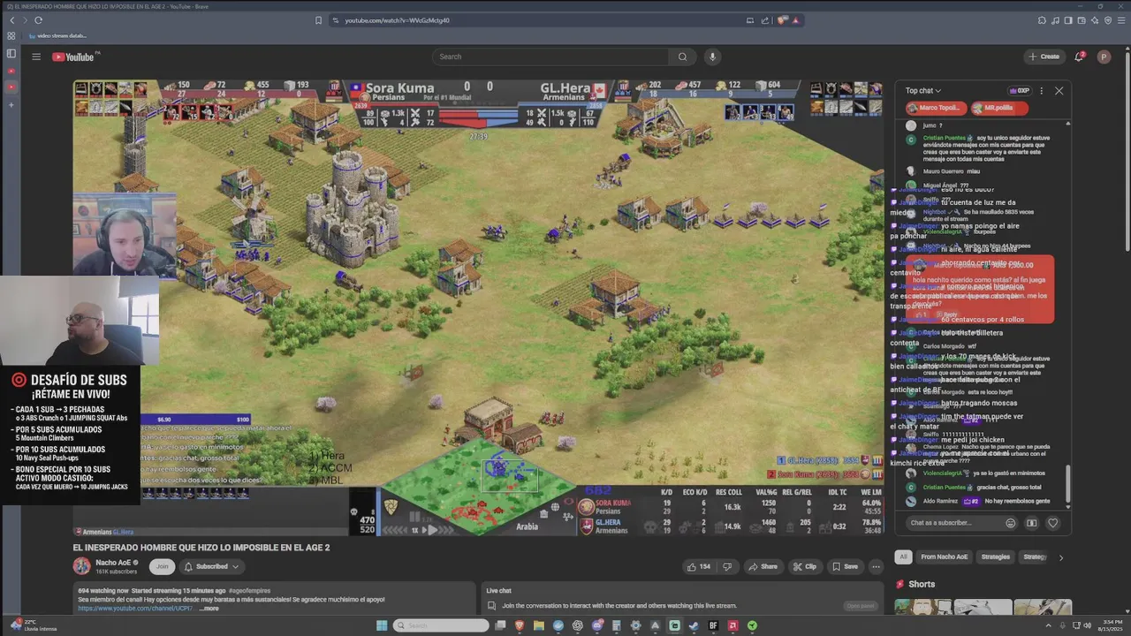The height and width of the screenshot is (636, 1131).
Task: Open the live chat options menu
Action: [x=1041, y=90]
